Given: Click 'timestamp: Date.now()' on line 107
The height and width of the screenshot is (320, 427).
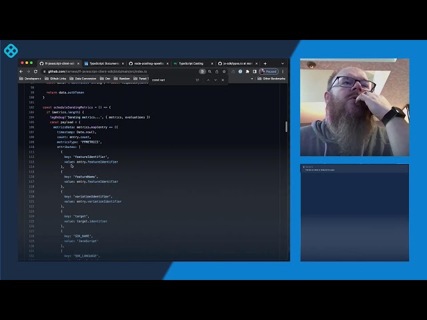Looking at the screenshot, I should [77, 132].
